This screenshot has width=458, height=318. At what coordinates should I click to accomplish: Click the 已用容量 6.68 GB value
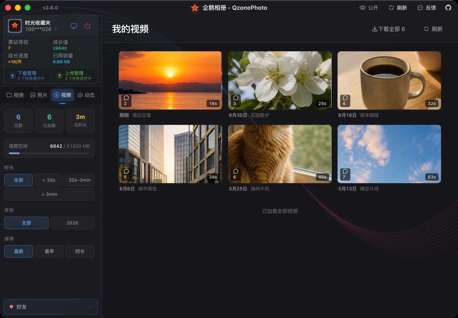(61, 62)
